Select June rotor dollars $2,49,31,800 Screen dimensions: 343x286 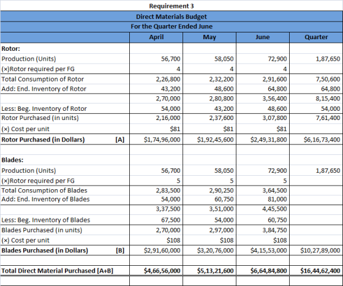point(269,140)
